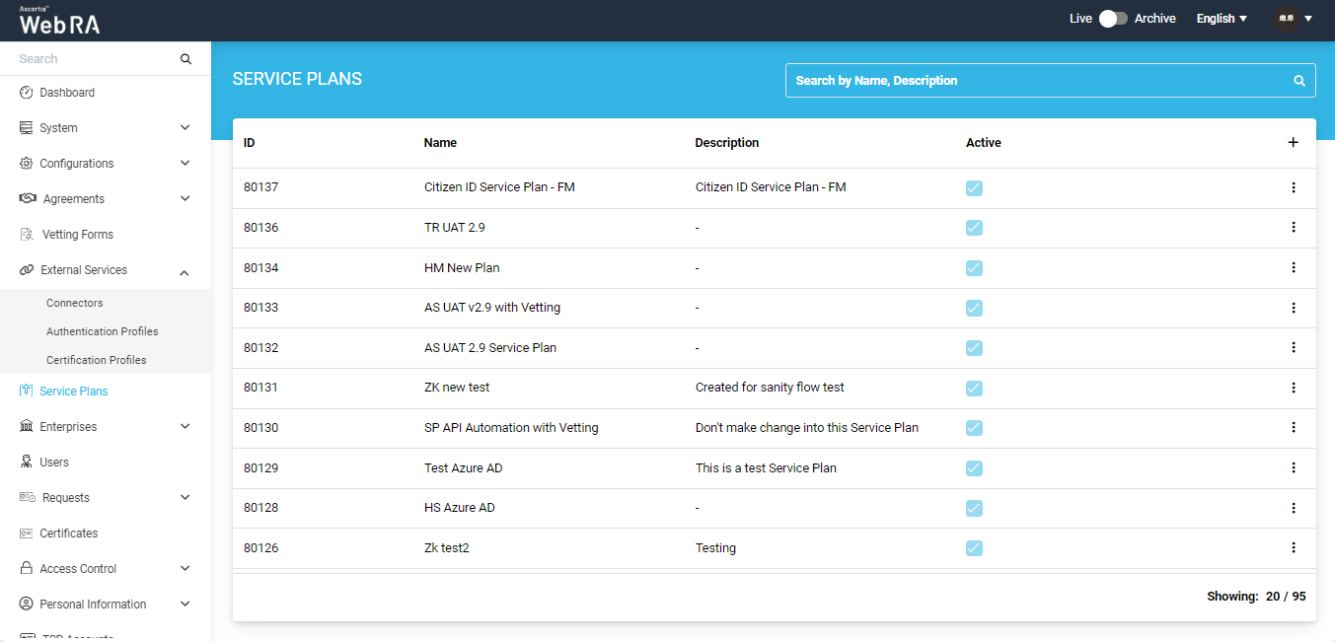Open the three-dot menu for plan 80137
The height and width of the screenshot is (642, 1335).
point(1293,187)
